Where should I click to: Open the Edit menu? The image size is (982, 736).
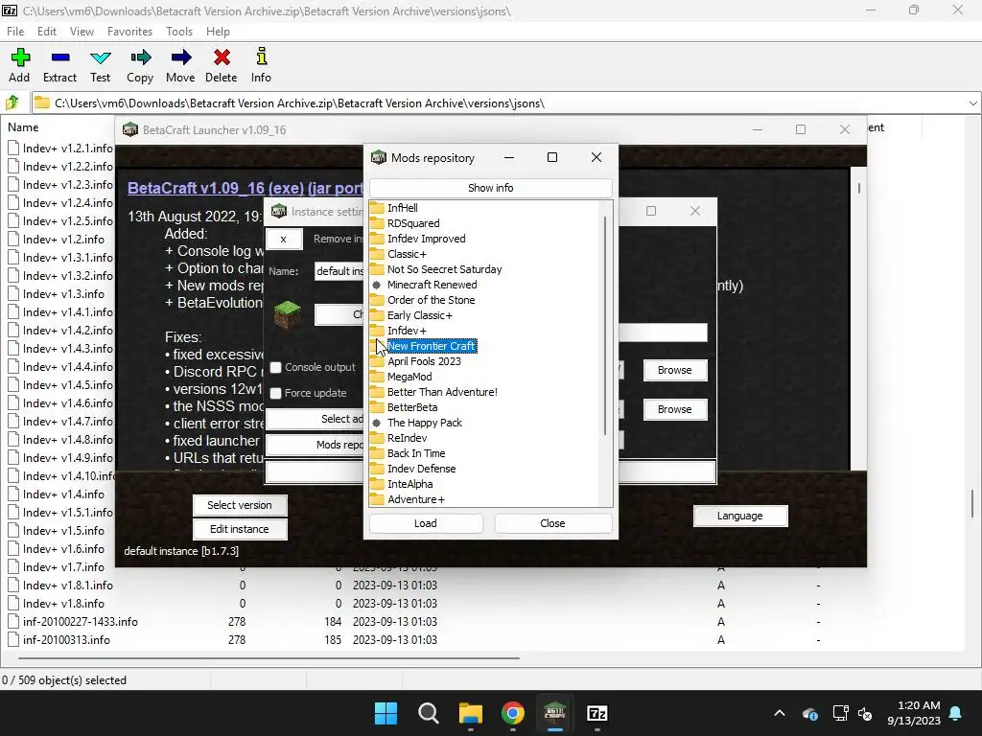click(47, 32)
